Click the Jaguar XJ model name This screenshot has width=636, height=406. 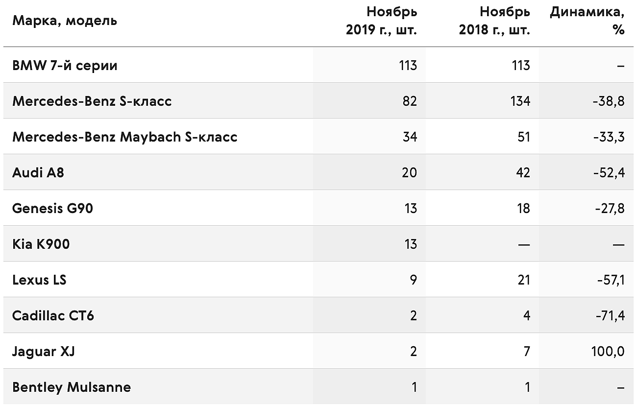[44, 351]
